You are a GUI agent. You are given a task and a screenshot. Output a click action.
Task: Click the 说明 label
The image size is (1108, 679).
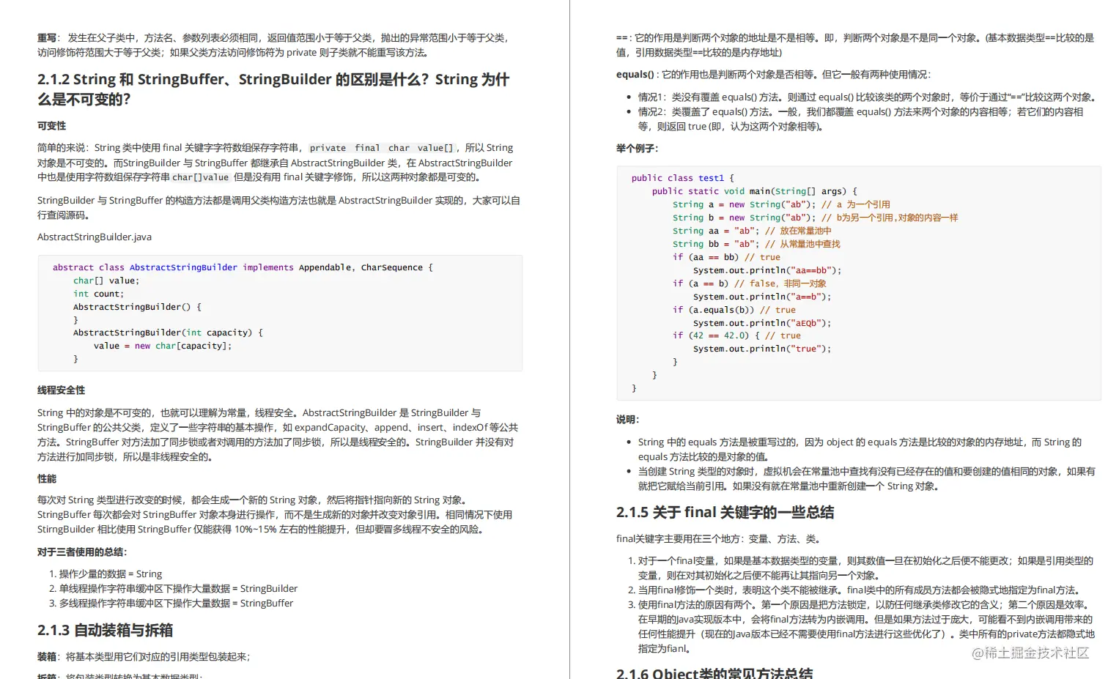(627, 419)
